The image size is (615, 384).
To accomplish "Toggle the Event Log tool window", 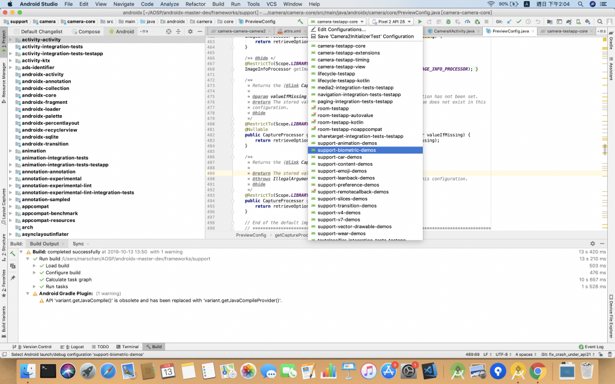I will (591, 347).
